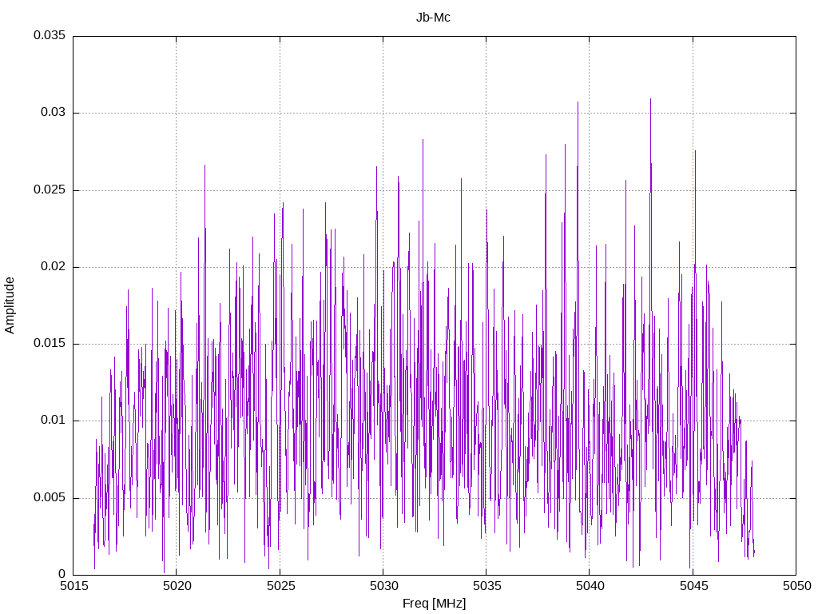Click the 0.02 y-axis tick label

tap(54, 266)
